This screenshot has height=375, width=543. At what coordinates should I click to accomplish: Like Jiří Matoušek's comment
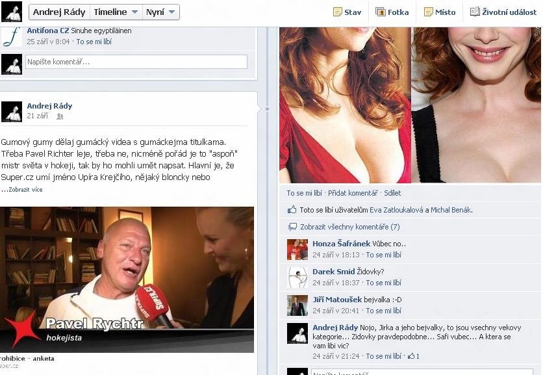pos(383,311)
